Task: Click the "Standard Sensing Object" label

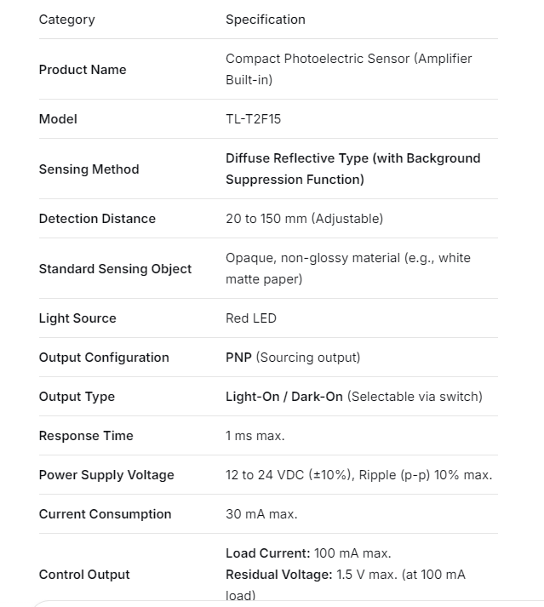Action: pyautogui.click(x=115, y=269)
